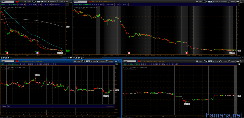Select pointer cursor tool below 1h chart
244x118 pixels.
pos(81,58)
